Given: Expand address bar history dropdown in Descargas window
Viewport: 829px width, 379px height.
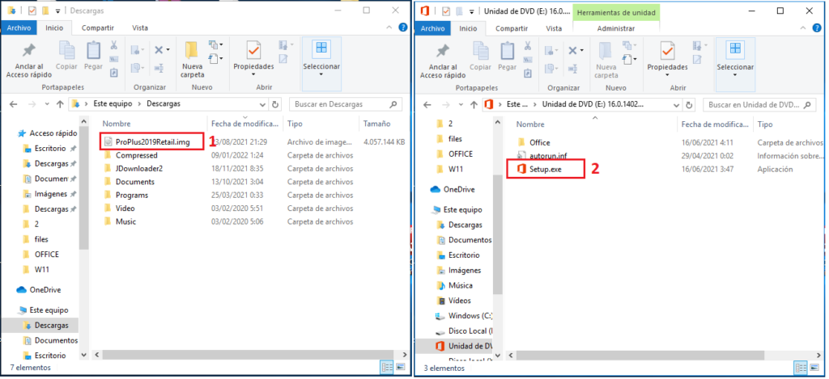Looking at the screenshot, I should pos(263,104).
